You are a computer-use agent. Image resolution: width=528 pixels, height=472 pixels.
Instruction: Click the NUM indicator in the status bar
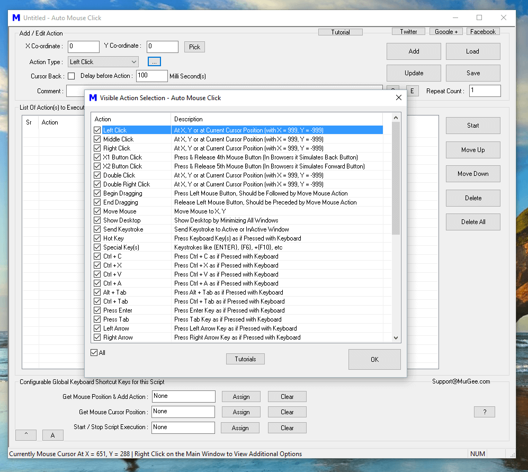477,453
